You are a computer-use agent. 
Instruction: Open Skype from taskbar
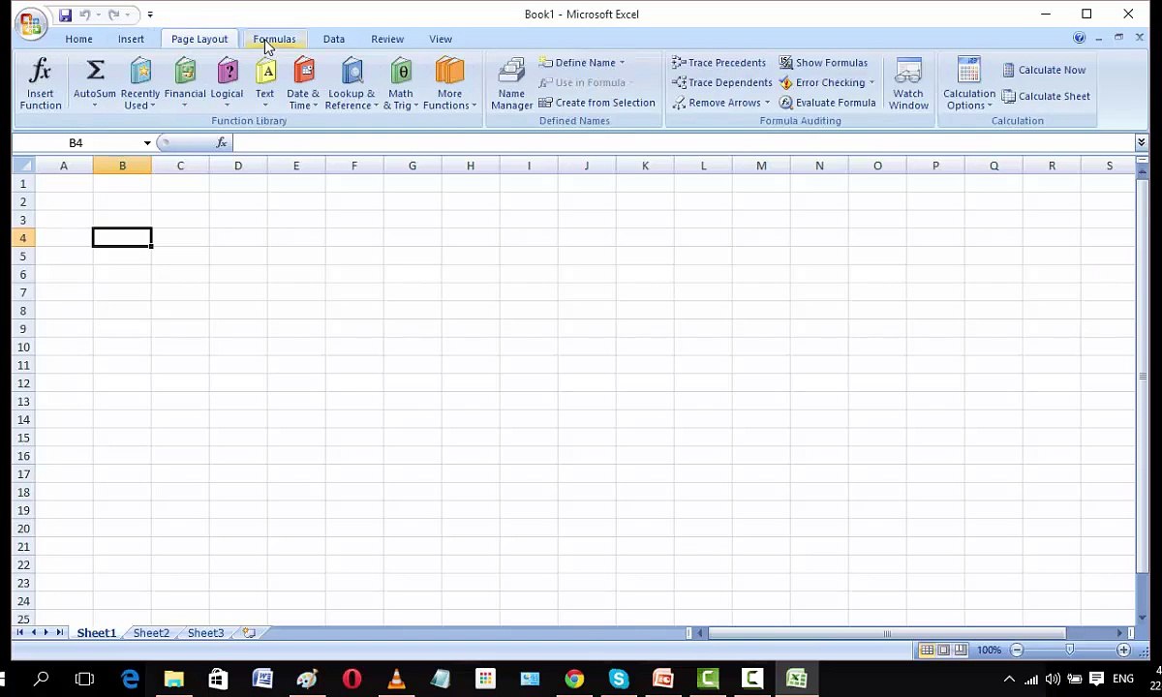point(619,679)
